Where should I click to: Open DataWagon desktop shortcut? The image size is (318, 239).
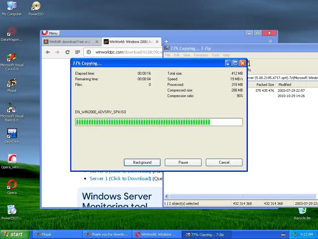pos(12,34)
